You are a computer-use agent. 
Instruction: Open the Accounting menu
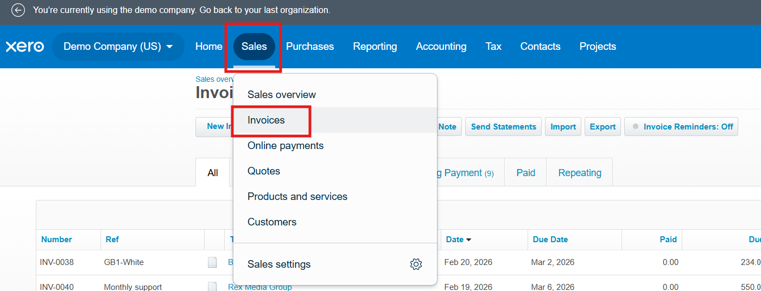tap(441, 47)
